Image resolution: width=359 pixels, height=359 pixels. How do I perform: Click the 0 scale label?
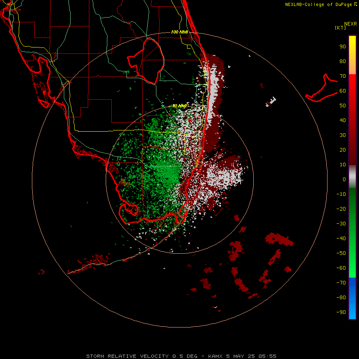[x=344, y=179]
